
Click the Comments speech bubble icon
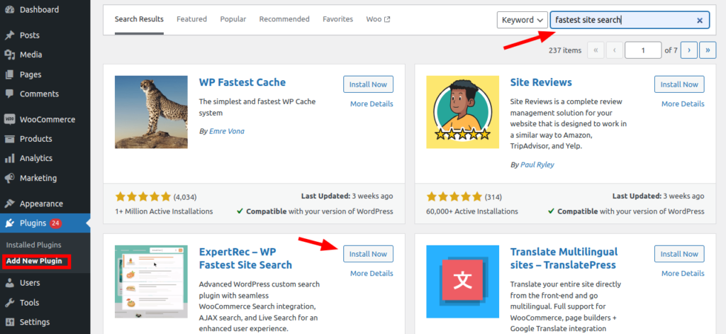[9, 94]
